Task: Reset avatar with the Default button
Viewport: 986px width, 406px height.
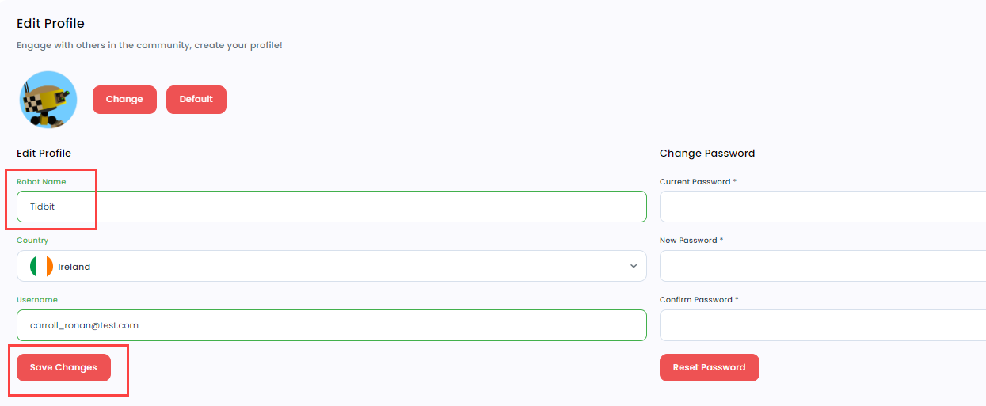Action: (196, 100)
